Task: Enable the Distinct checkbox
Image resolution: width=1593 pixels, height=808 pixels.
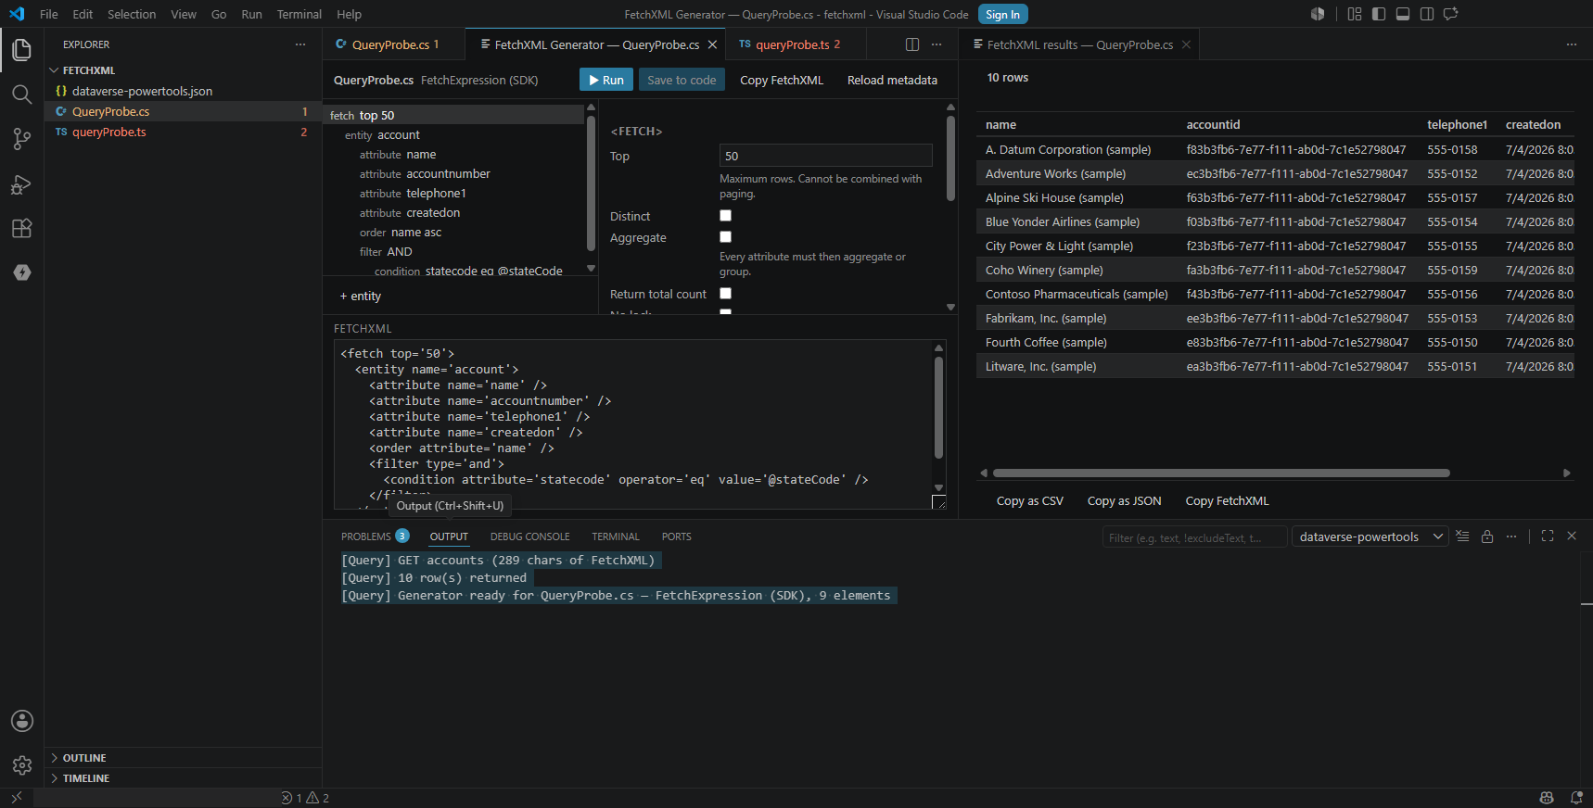Action: click(x=726, y=216)
